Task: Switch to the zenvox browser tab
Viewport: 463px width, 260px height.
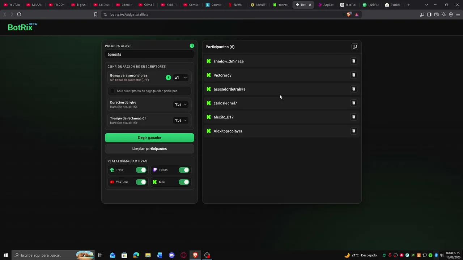Action: click(281, 5)
